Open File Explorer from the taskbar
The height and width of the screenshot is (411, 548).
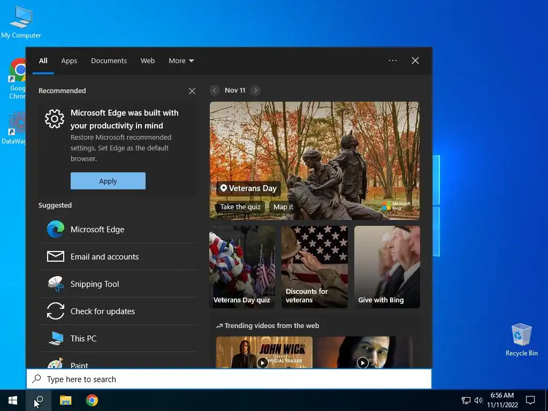pyautogui.click(x=65, y=400)
